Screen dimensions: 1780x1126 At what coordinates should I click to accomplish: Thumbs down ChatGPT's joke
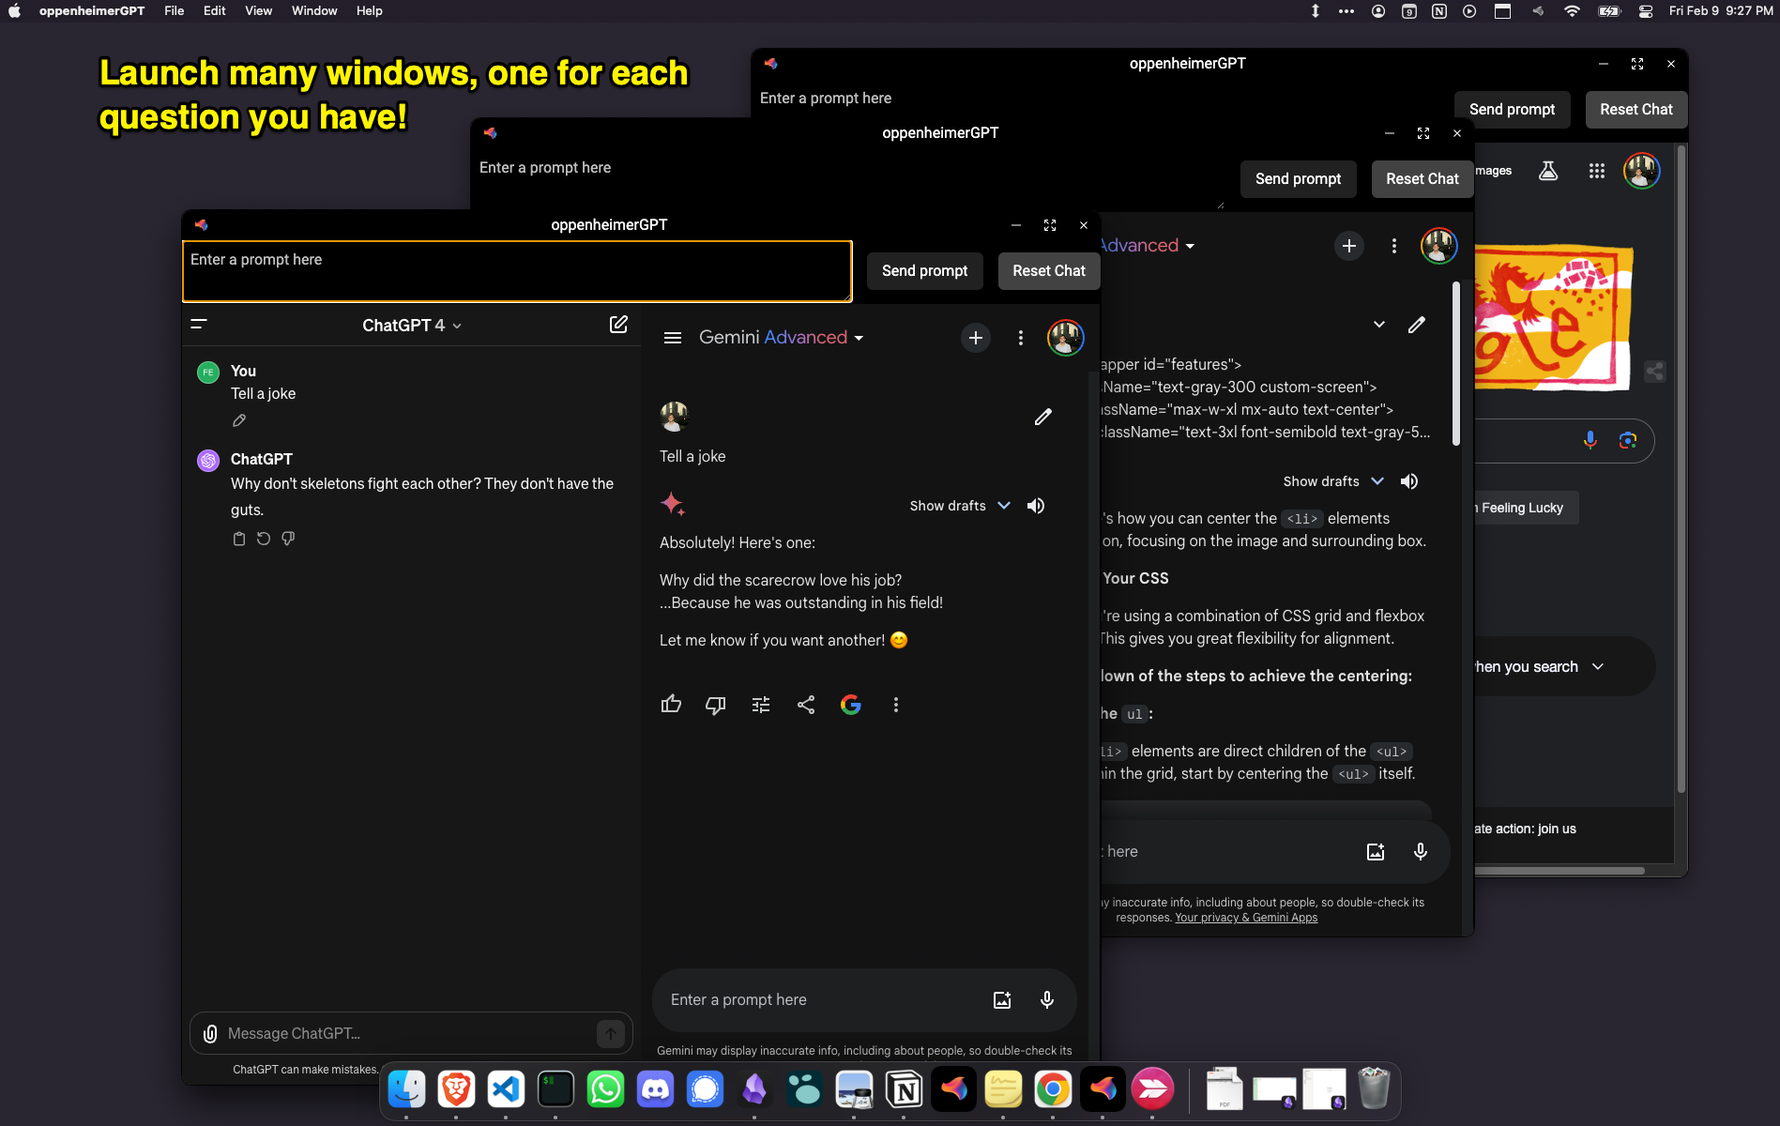pyautogui.click(x=288, y=538)
